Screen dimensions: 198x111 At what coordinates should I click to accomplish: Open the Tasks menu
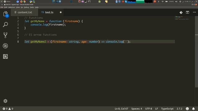32,7
